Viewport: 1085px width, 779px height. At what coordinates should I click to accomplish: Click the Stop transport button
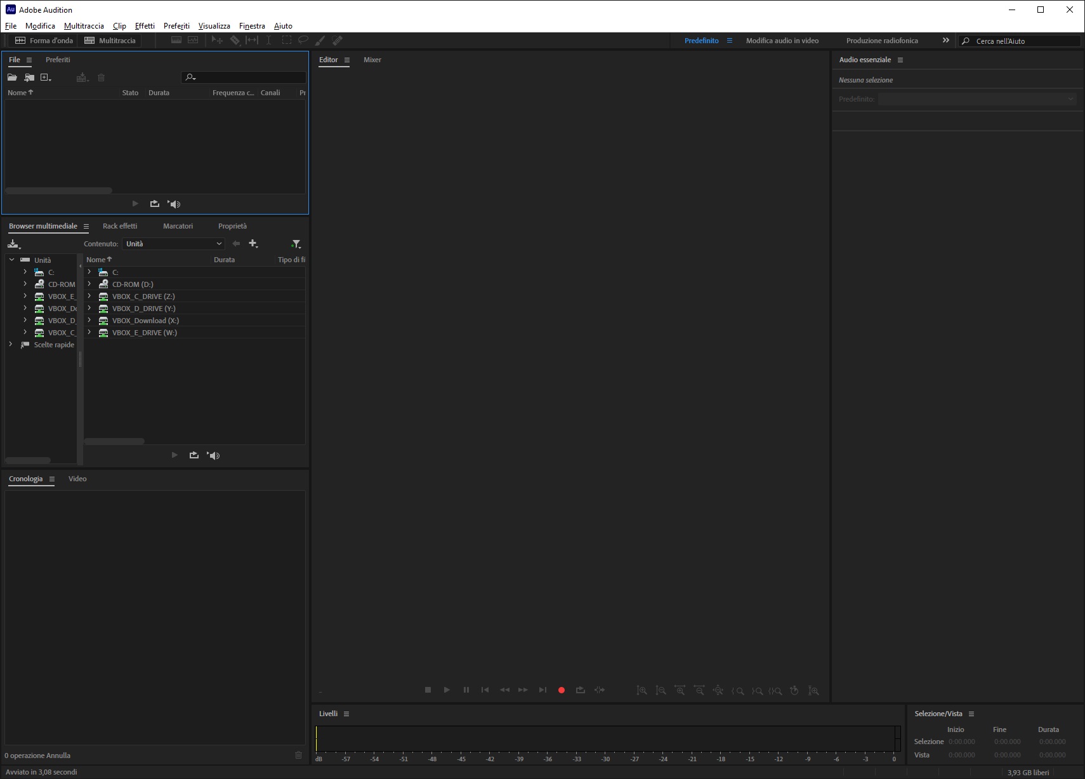(428, 690)
